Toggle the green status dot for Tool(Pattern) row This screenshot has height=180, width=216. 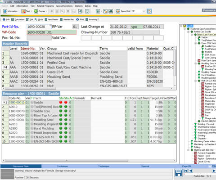[61, 107]
